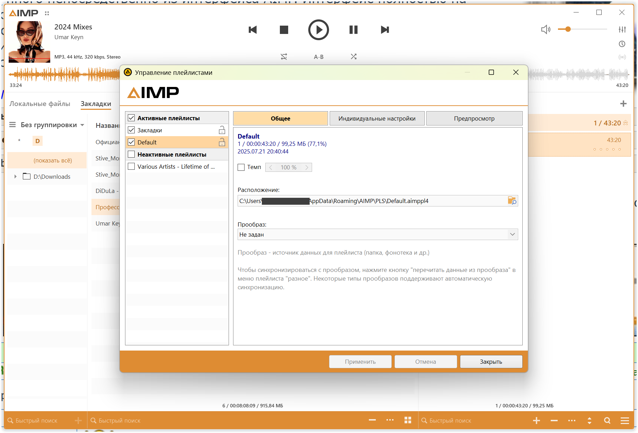This screenshot has height=433, width=638.
Task: Click the Отмена button
Action: (426, 362)
